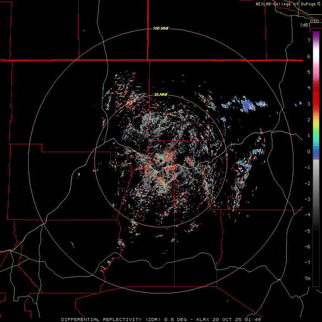The height and width of the screenshot is (322, 322).
Task: Click the ZDR color scale bar
Action: point(316,159)
